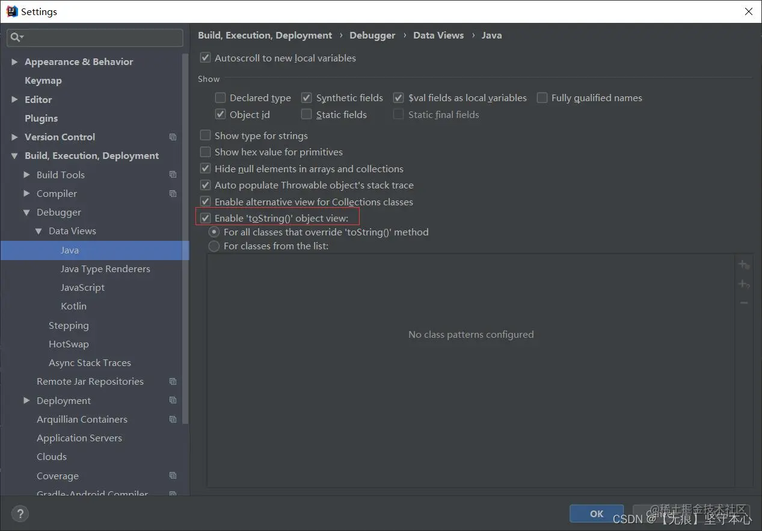
Task: Collapse Build, Execution, Deployment arrow
Action: click(14, 156)
